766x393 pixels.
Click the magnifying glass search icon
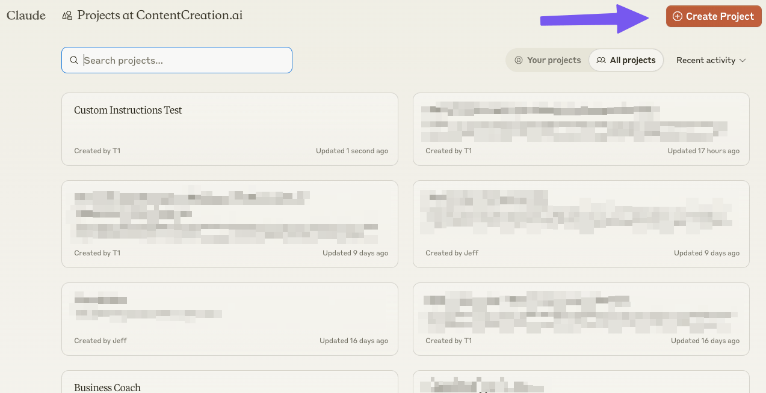74,60
